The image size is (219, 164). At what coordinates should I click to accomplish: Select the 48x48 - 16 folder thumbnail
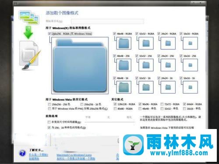[124, 87]
